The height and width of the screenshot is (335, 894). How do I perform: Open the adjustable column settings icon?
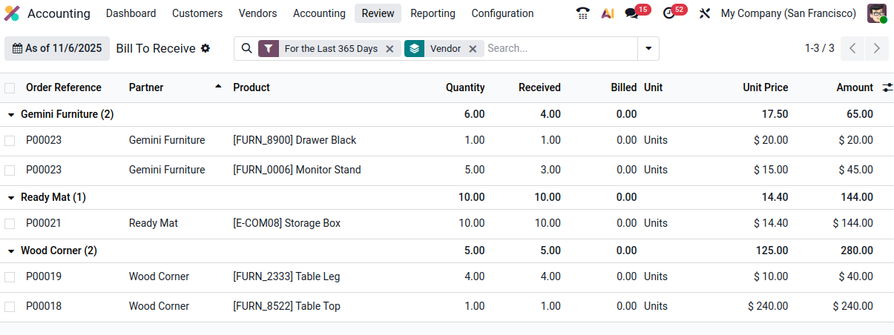coord(887,87)
